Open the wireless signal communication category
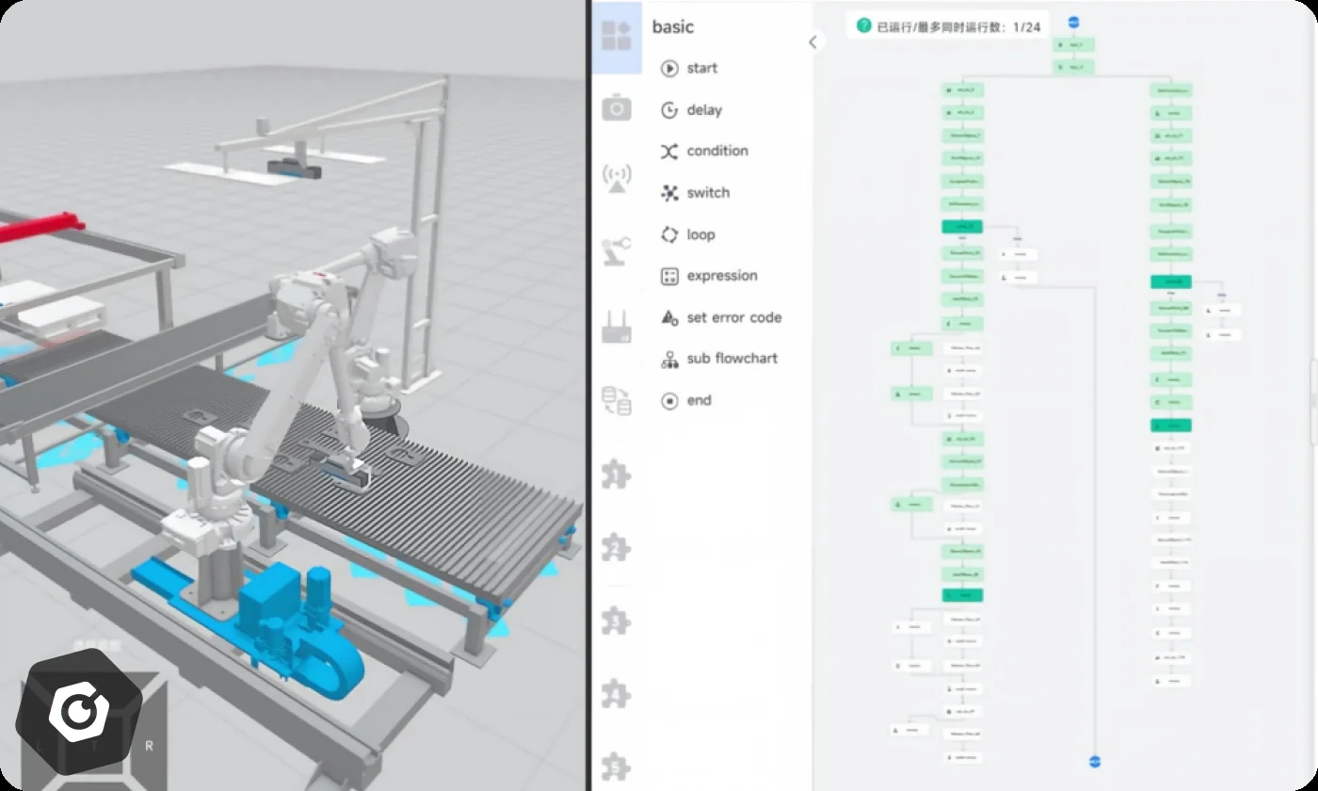This screenshot has height=791, width=1318. click(x=617, y=177)
